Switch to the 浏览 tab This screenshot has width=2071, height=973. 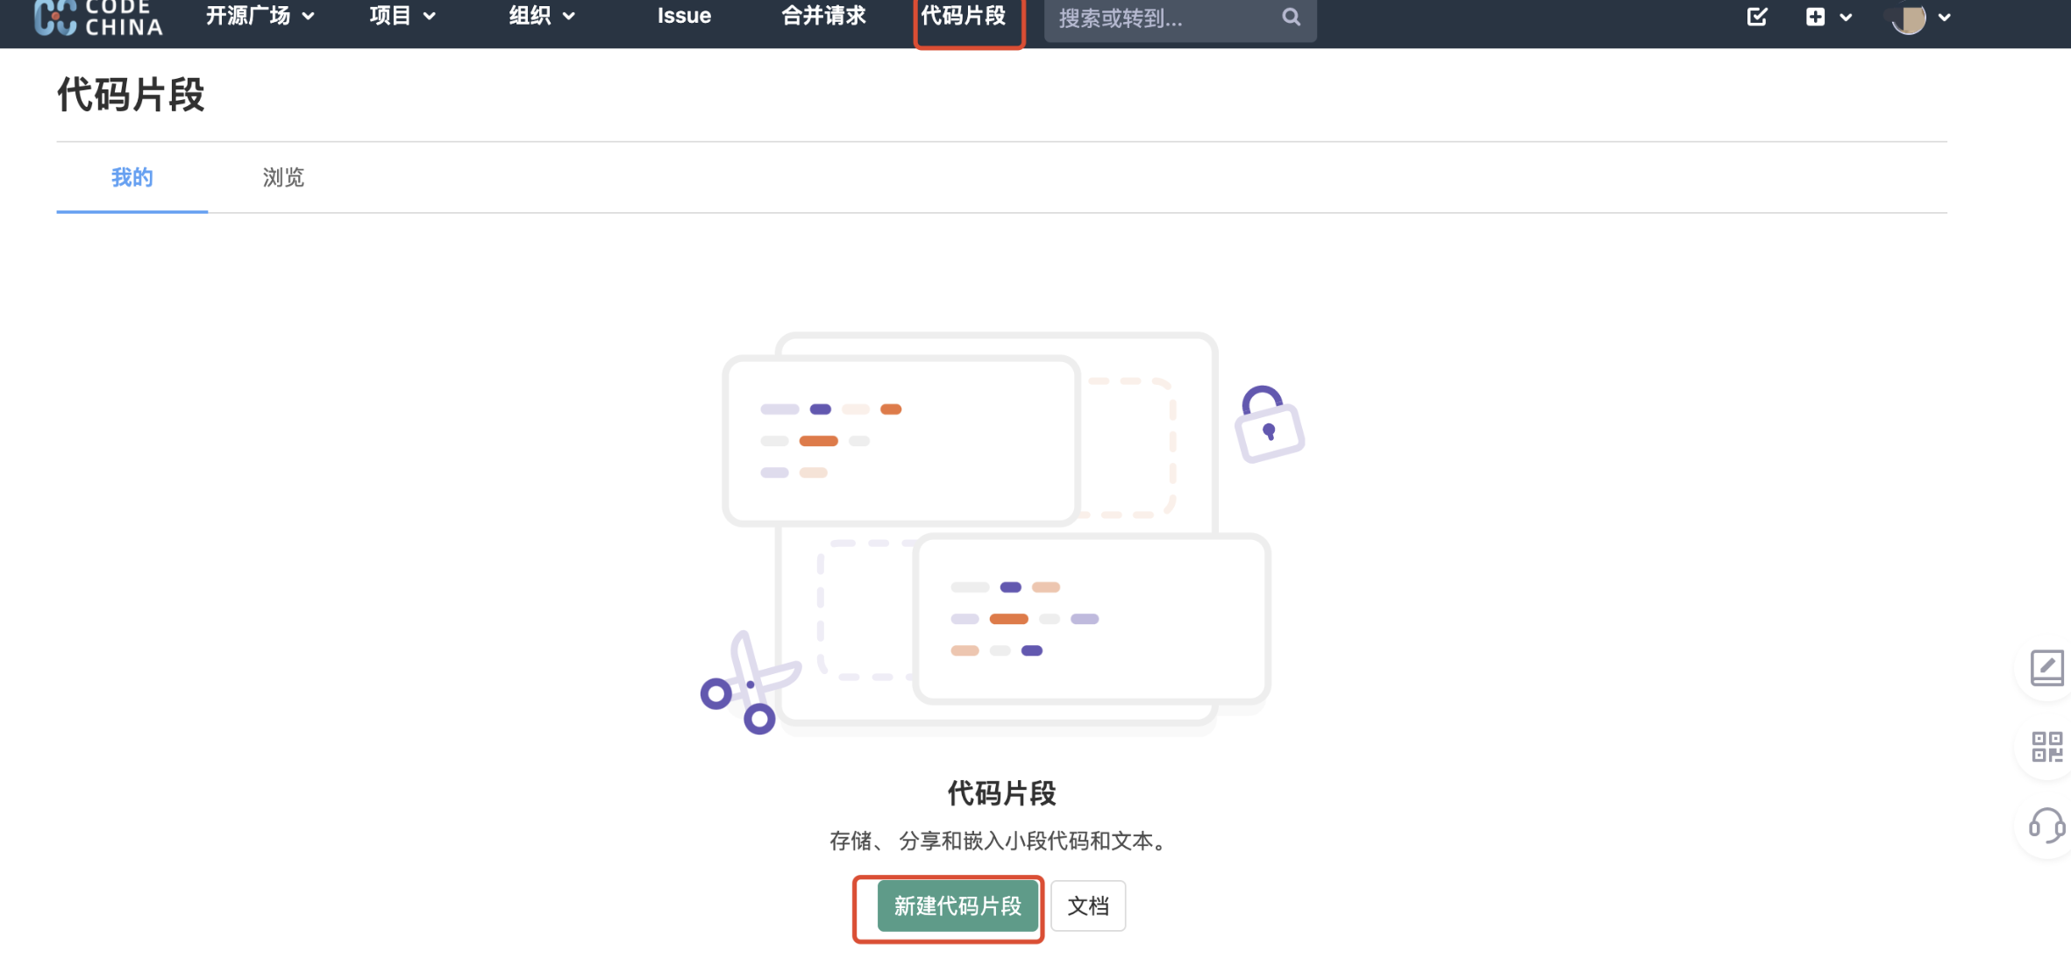point(283,178)
